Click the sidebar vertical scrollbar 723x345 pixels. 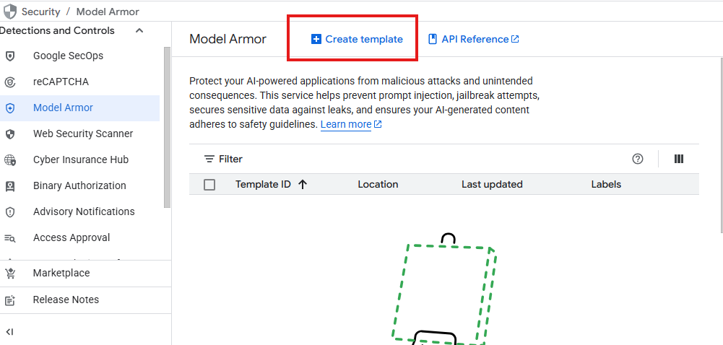coord(168,128)
